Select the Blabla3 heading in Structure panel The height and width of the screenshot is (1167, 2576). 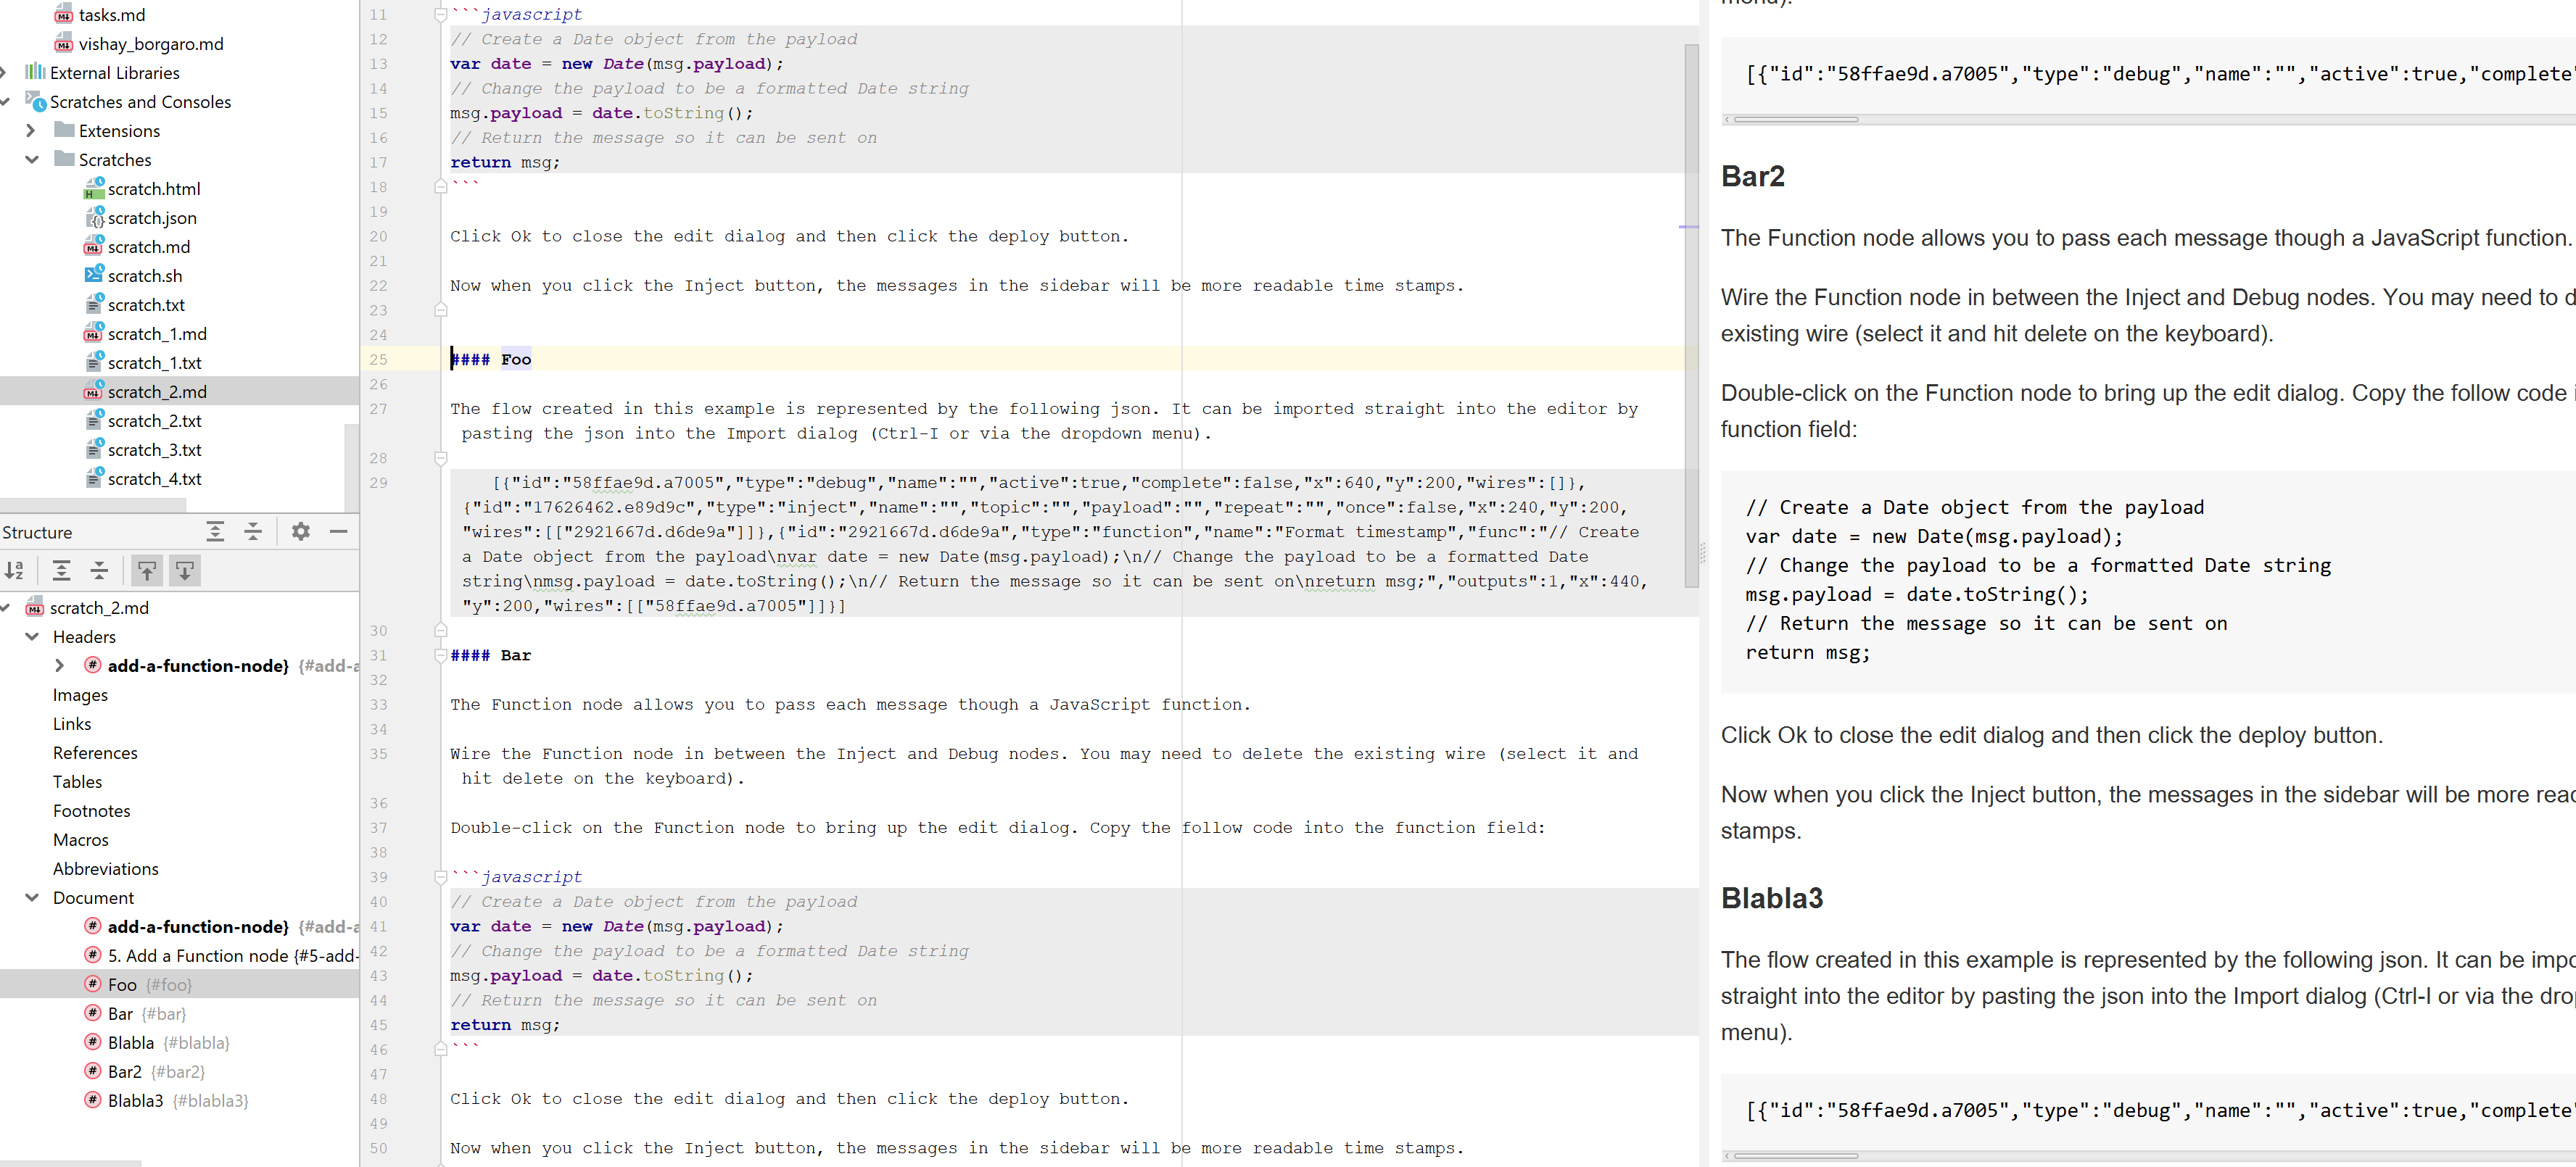pyautogui.click(x=136, y=1100)
